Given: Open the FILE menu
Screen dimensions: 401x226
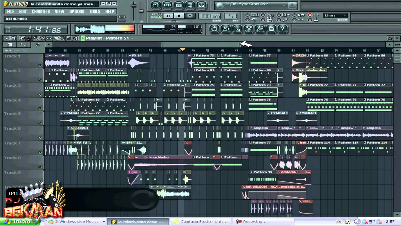Looking at the screenshot, I should click(x=11, y=12).
